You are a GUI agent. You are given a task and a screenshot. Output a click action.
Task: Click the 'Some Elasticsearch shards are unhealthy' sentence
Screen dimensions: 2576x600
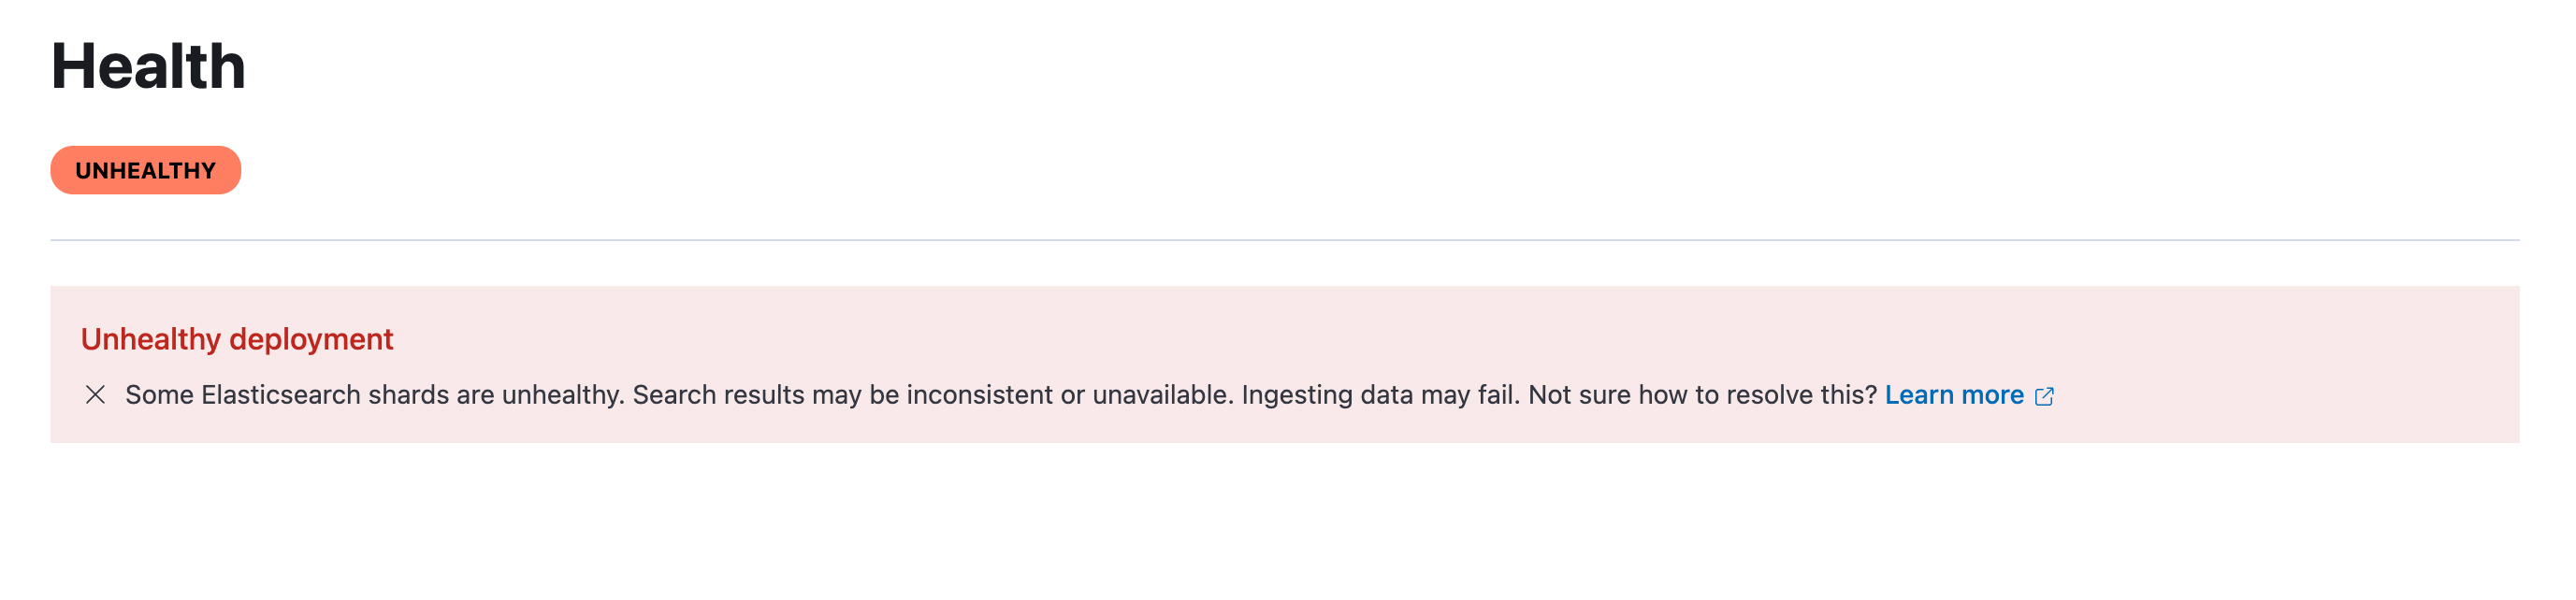pyautogui.click(x=375, y=395)
